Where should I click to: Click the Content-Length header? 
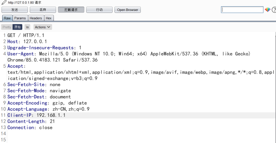pos(31,121)
